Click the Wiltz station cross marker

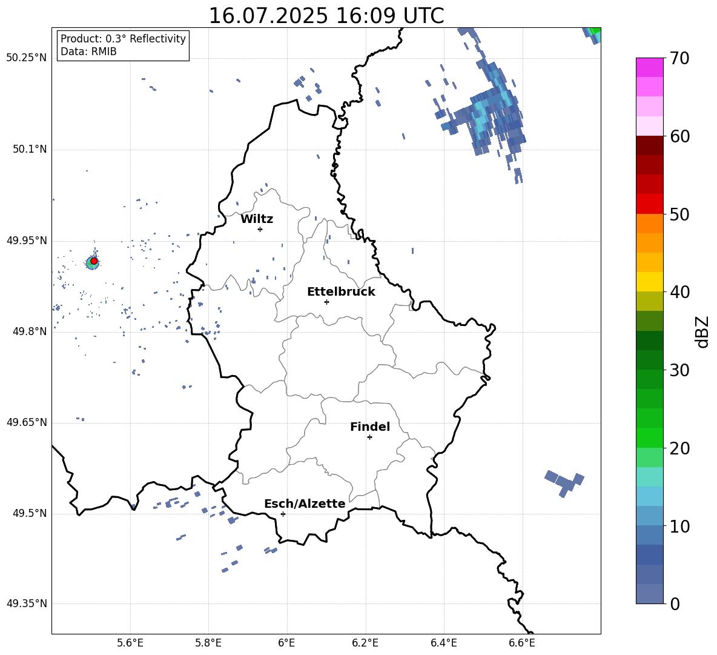pyautogui.click(x=260, y=229)
